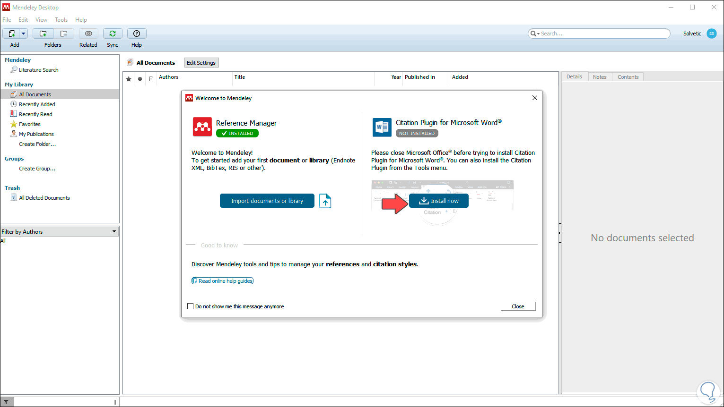Image resolution: width=724 pixels, height=407 pixels.
Task: Close the Welcome to Mendeley dialog with X
Action: coord(535,98)
